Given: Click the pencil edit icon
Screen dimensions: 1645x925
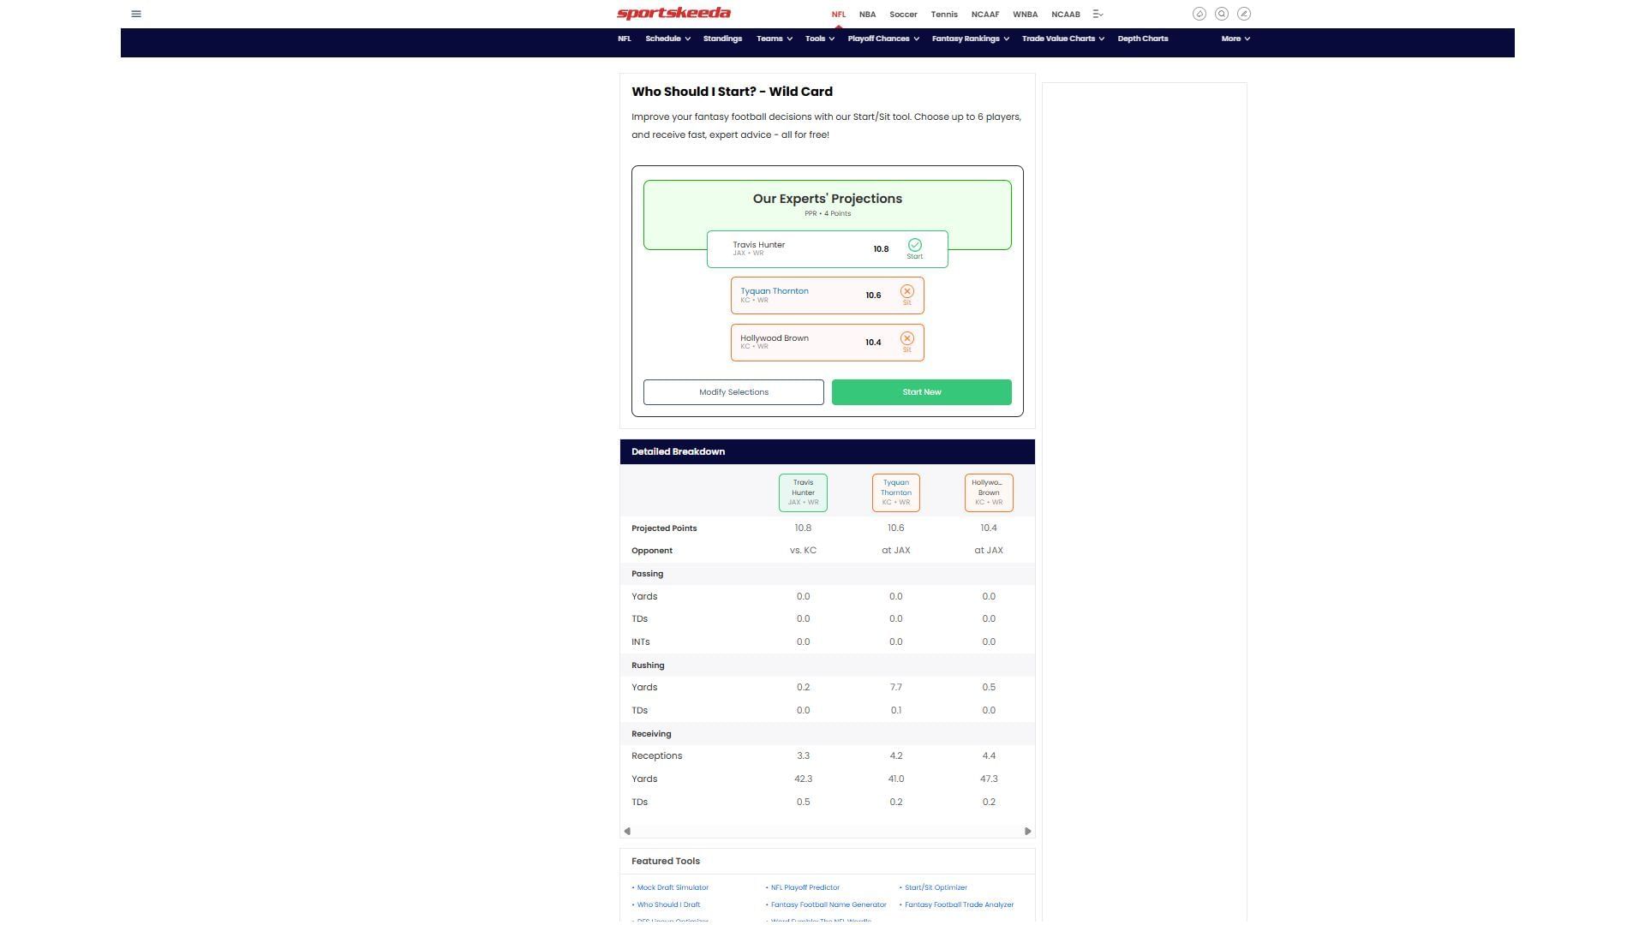Looking at the screenshot, I should 1244,14.
